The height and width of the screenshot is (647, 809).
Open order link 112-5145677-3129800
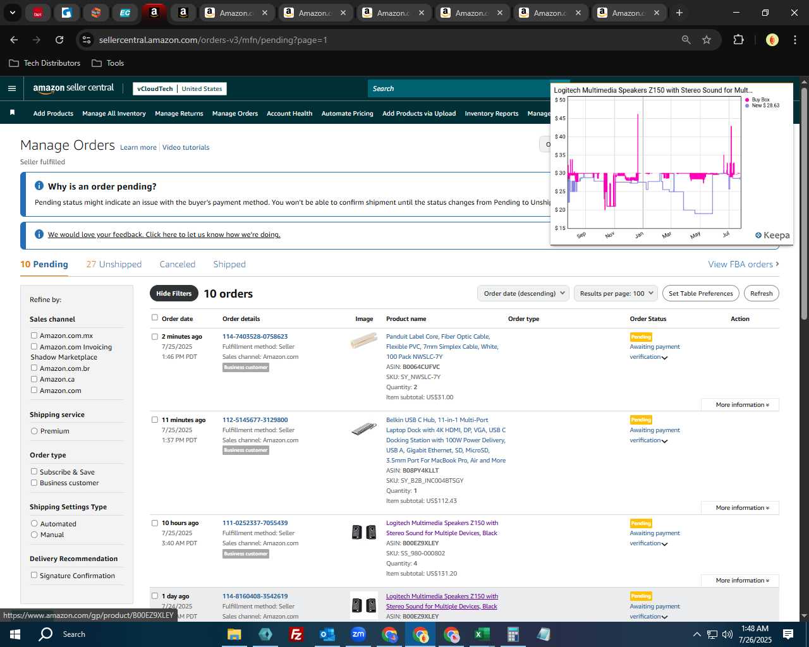[x=255, y=420]
